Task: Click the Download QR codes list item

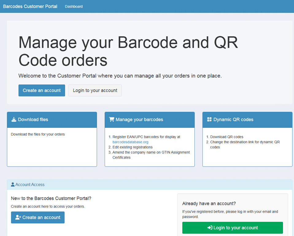Action: coord(227,137)
